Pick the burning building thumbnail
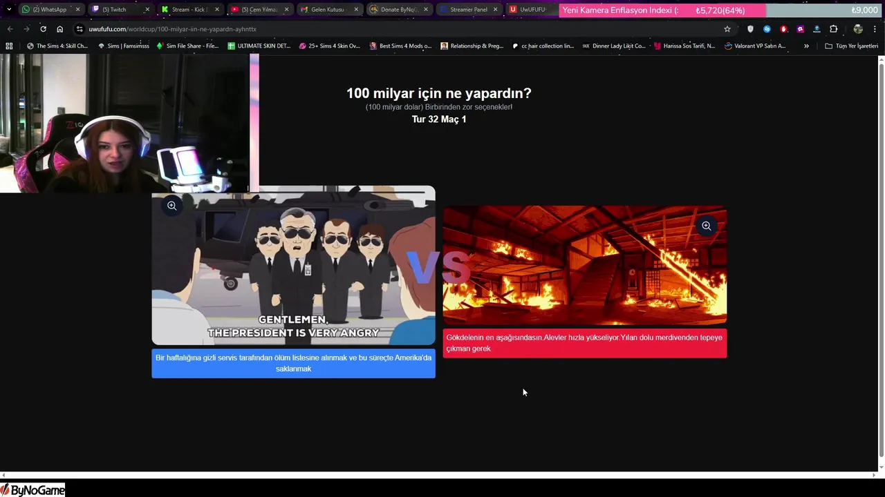 (584, 265)
